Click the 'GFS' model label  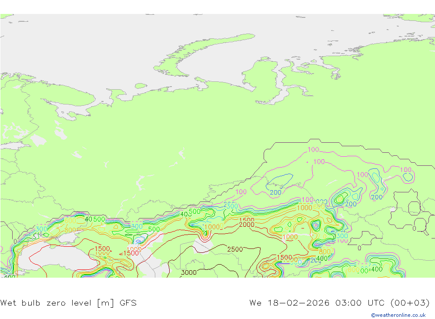tap(128, 302)
